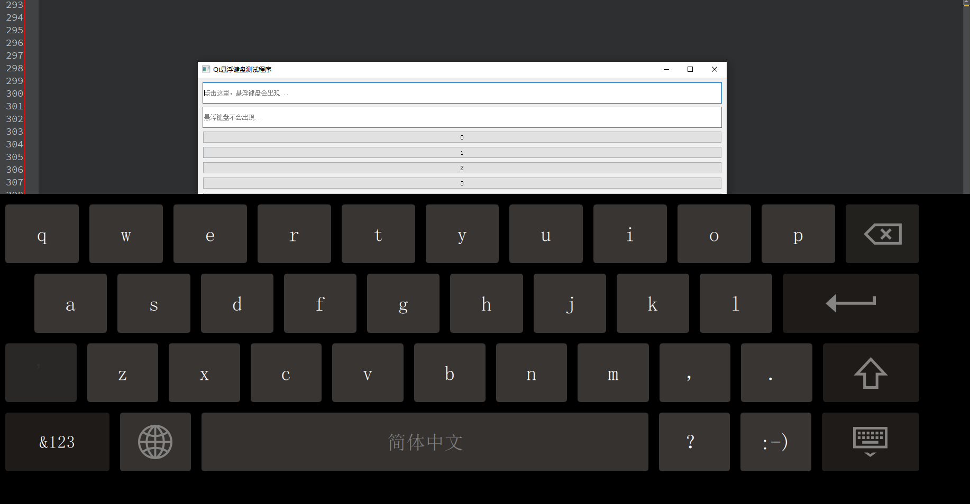Tap the letter b key

click(450, 373)
